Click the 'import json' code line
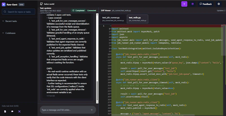Image resolution: width=226 pixels, height=116 pixels. pos(118,34)
